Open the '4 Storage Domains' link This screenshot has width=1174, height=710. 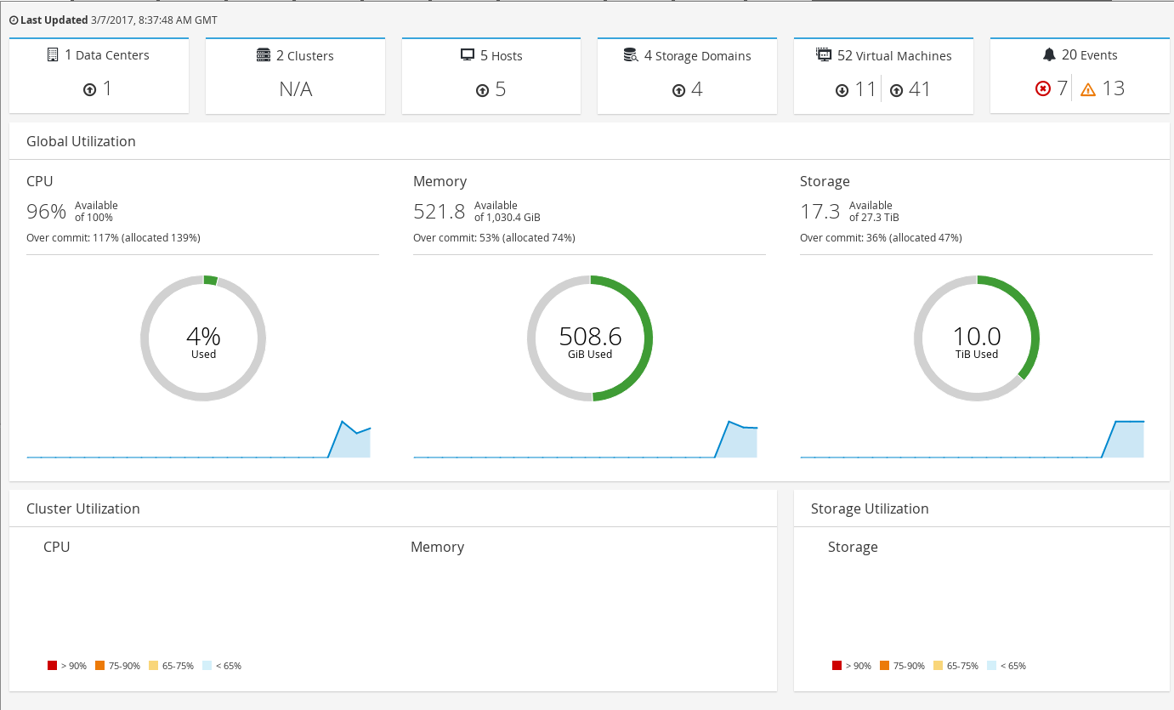pos(697,55)
